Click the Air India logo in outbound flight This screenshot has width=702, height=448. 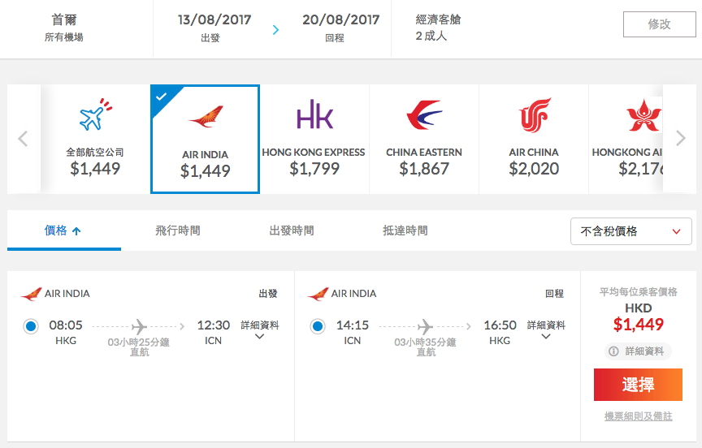coord(32,294)
